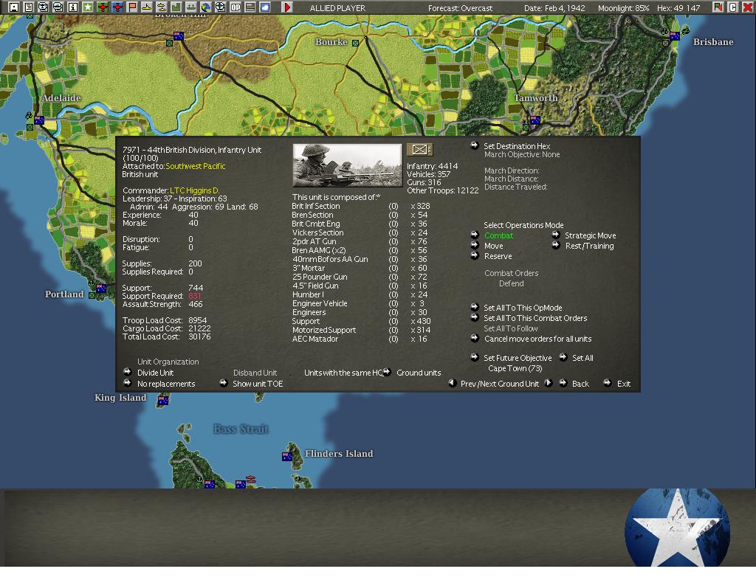
Task: Click the previous ground unit left arrow
Action: click(453, 383)
